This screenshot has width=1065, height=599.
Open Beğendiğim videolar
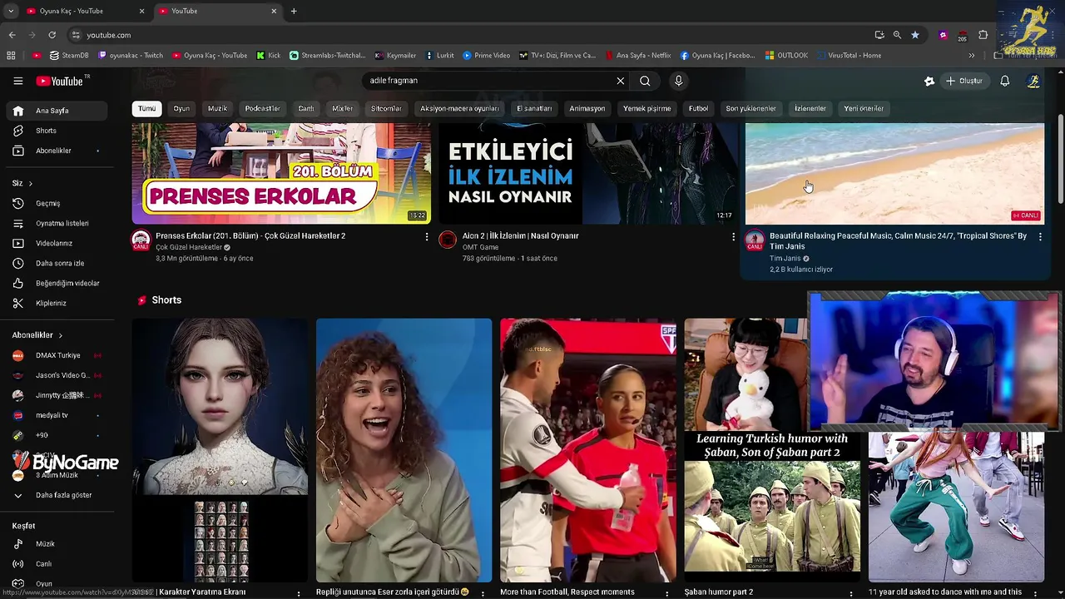(57, 283)
